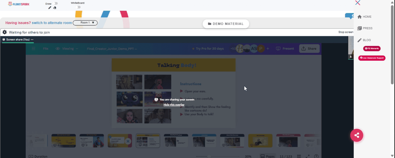
Task: Select slide thumbnail number 14
Action: pyautogui.click(x=232, y=141)
